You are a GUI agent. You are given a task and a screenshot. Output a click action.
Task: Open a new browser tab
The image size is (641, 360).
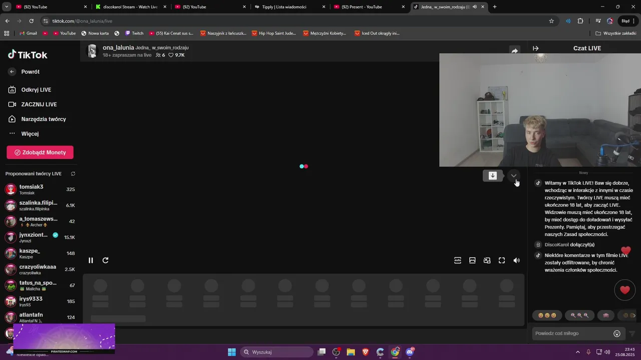(x=495, y=7)
